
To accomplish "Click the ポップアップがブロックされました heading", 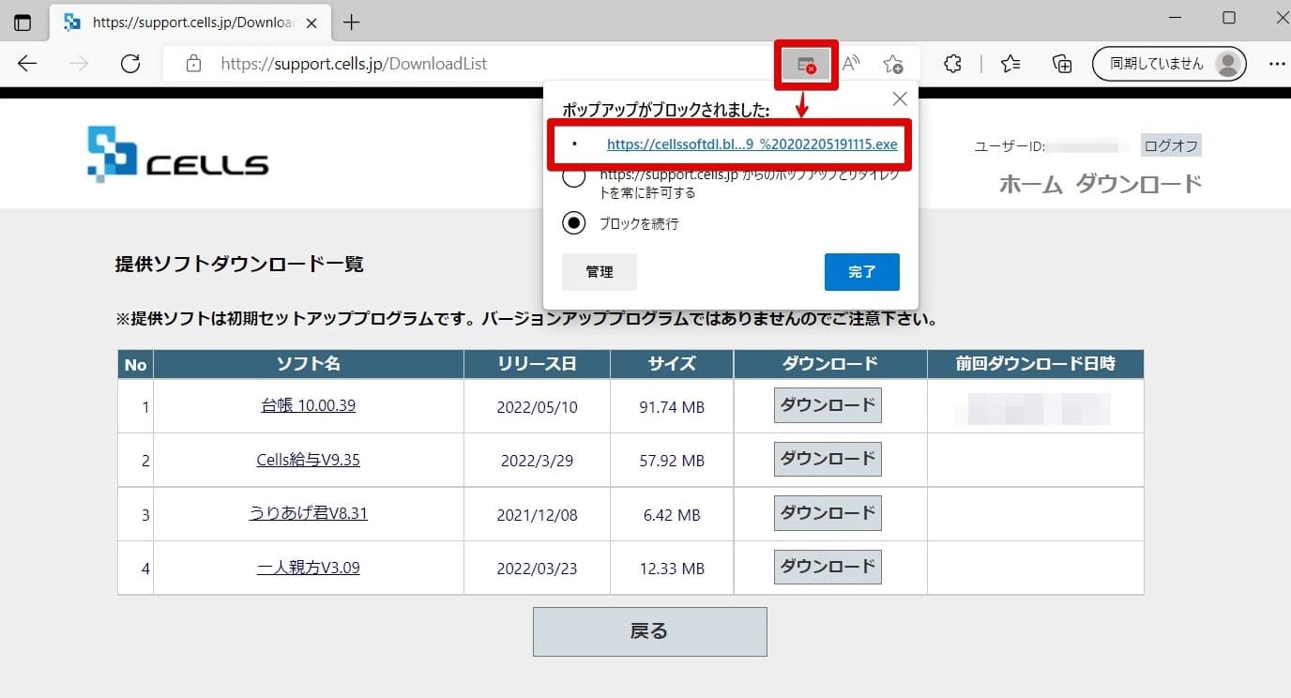I will tap(666, 111).
